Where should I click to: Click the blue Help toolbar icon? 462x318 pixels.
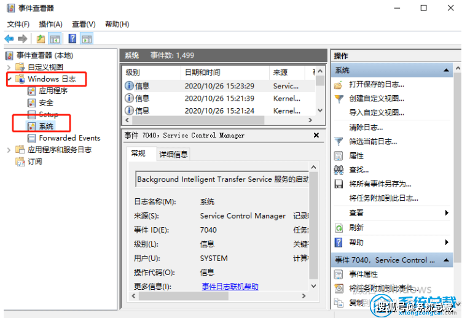coord(72,39)
